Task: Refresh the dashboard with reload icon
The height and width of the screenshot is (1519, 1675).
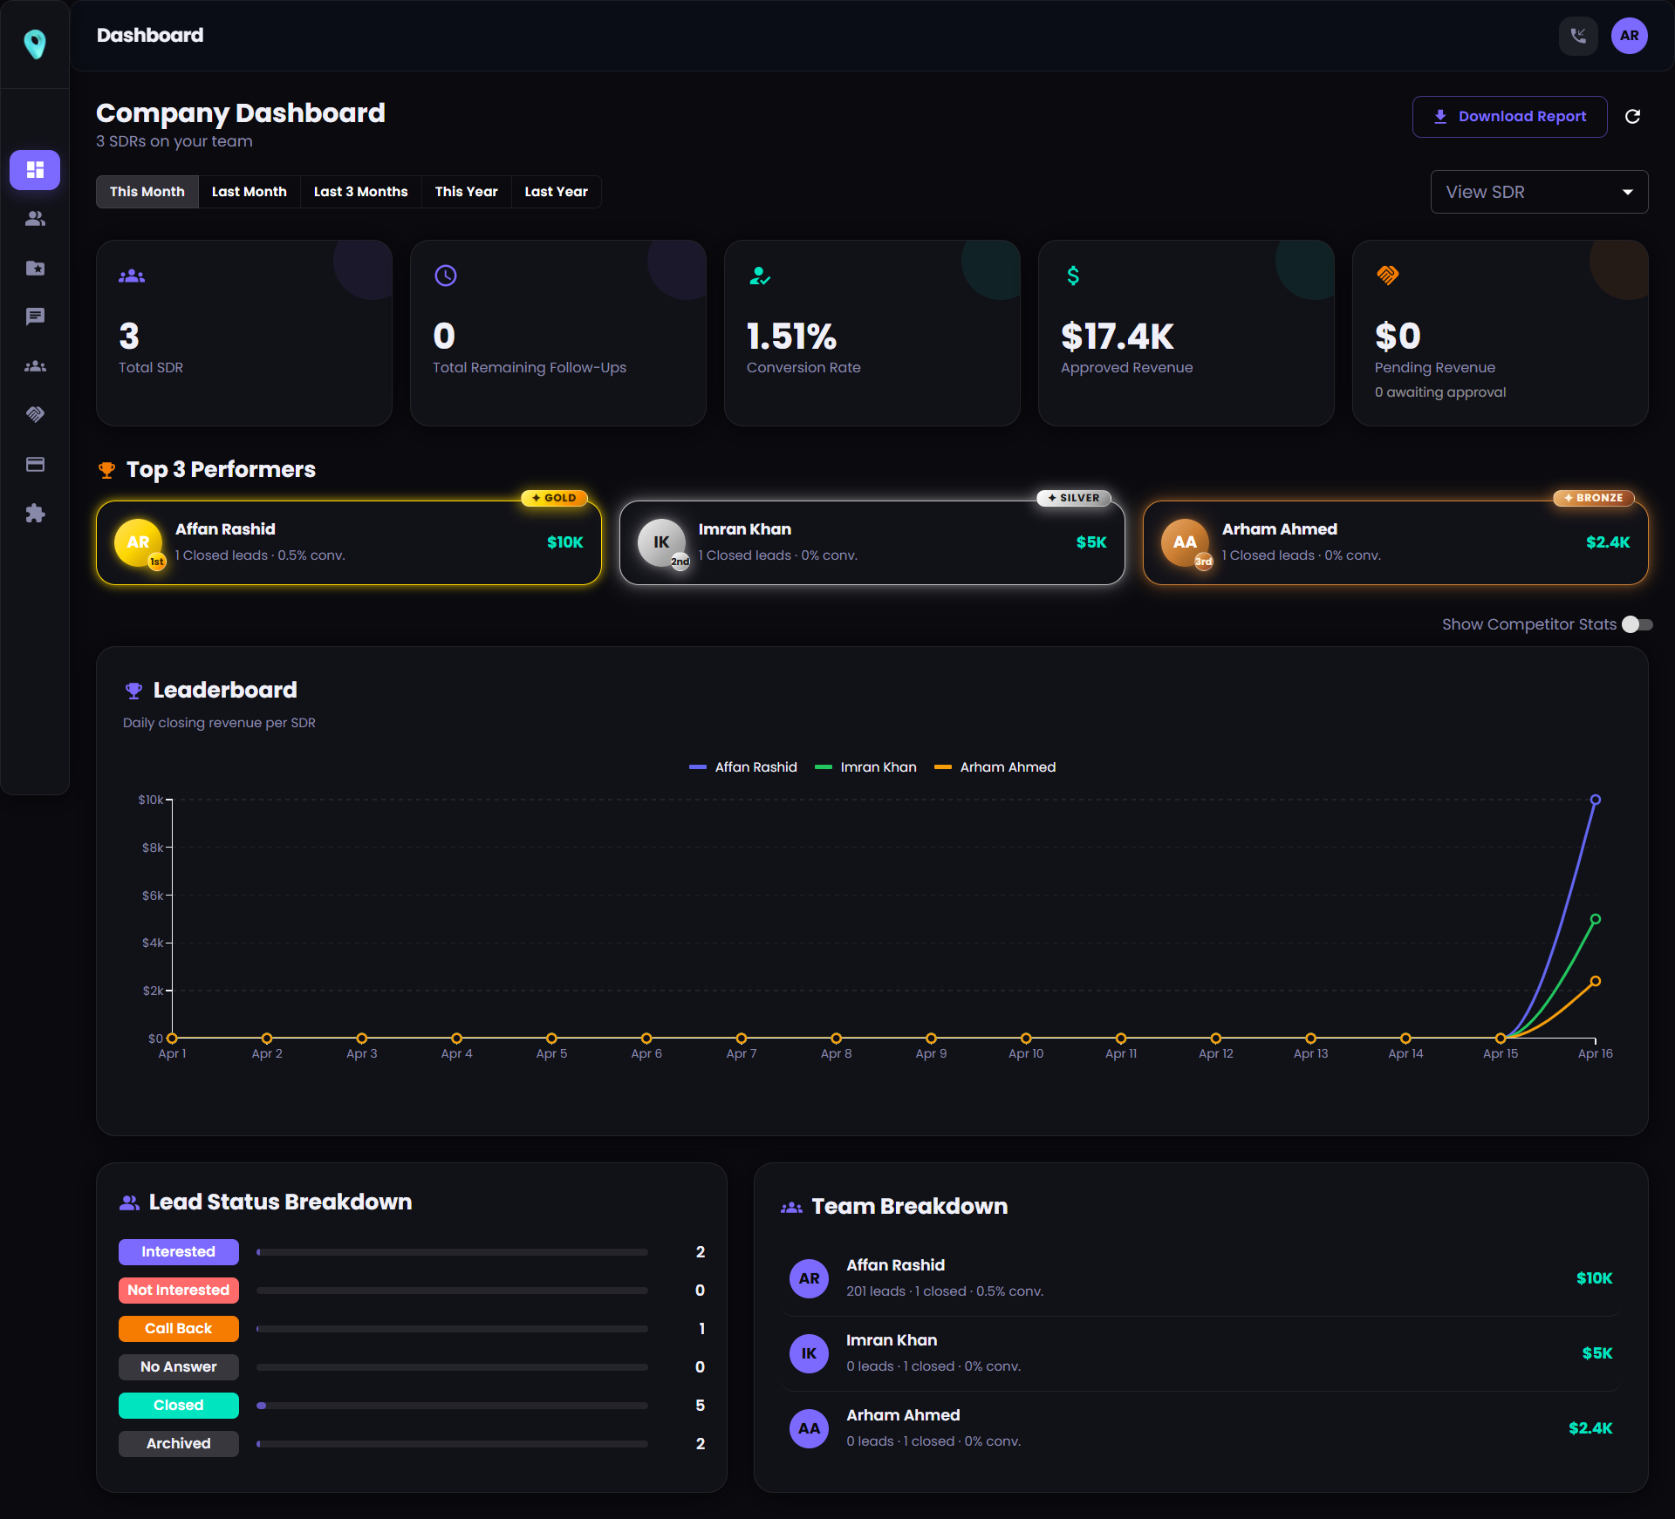Action: coord(1633,117)
